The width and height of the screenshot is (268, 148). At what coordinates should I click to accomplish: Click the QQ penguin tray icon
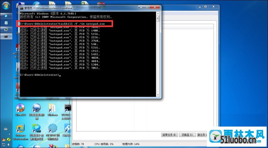tap(4, 139)
